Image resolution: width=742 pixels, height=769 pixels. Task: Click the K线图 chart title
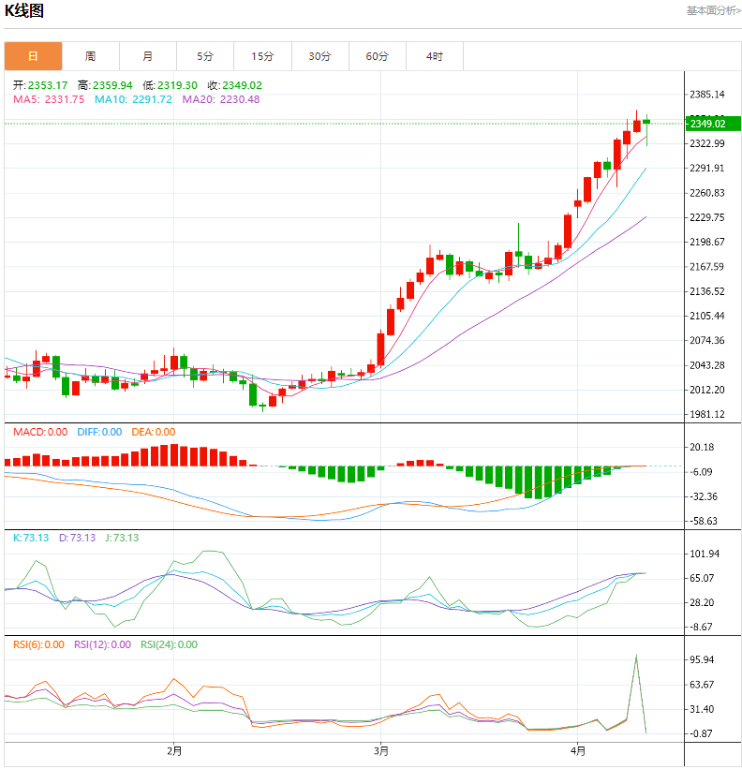(24, 11)
